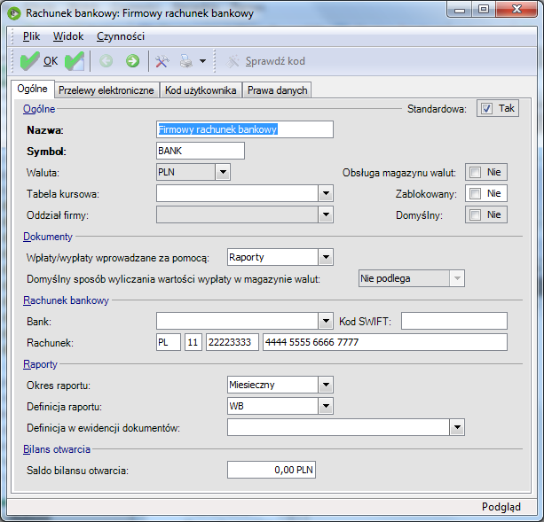Click the Symbol field containing BANK
Screen dimensions: 544x522
[201, 151]
